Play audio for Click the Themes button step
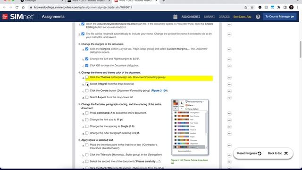This screenshot has height=170, width=302. (229, 78)
